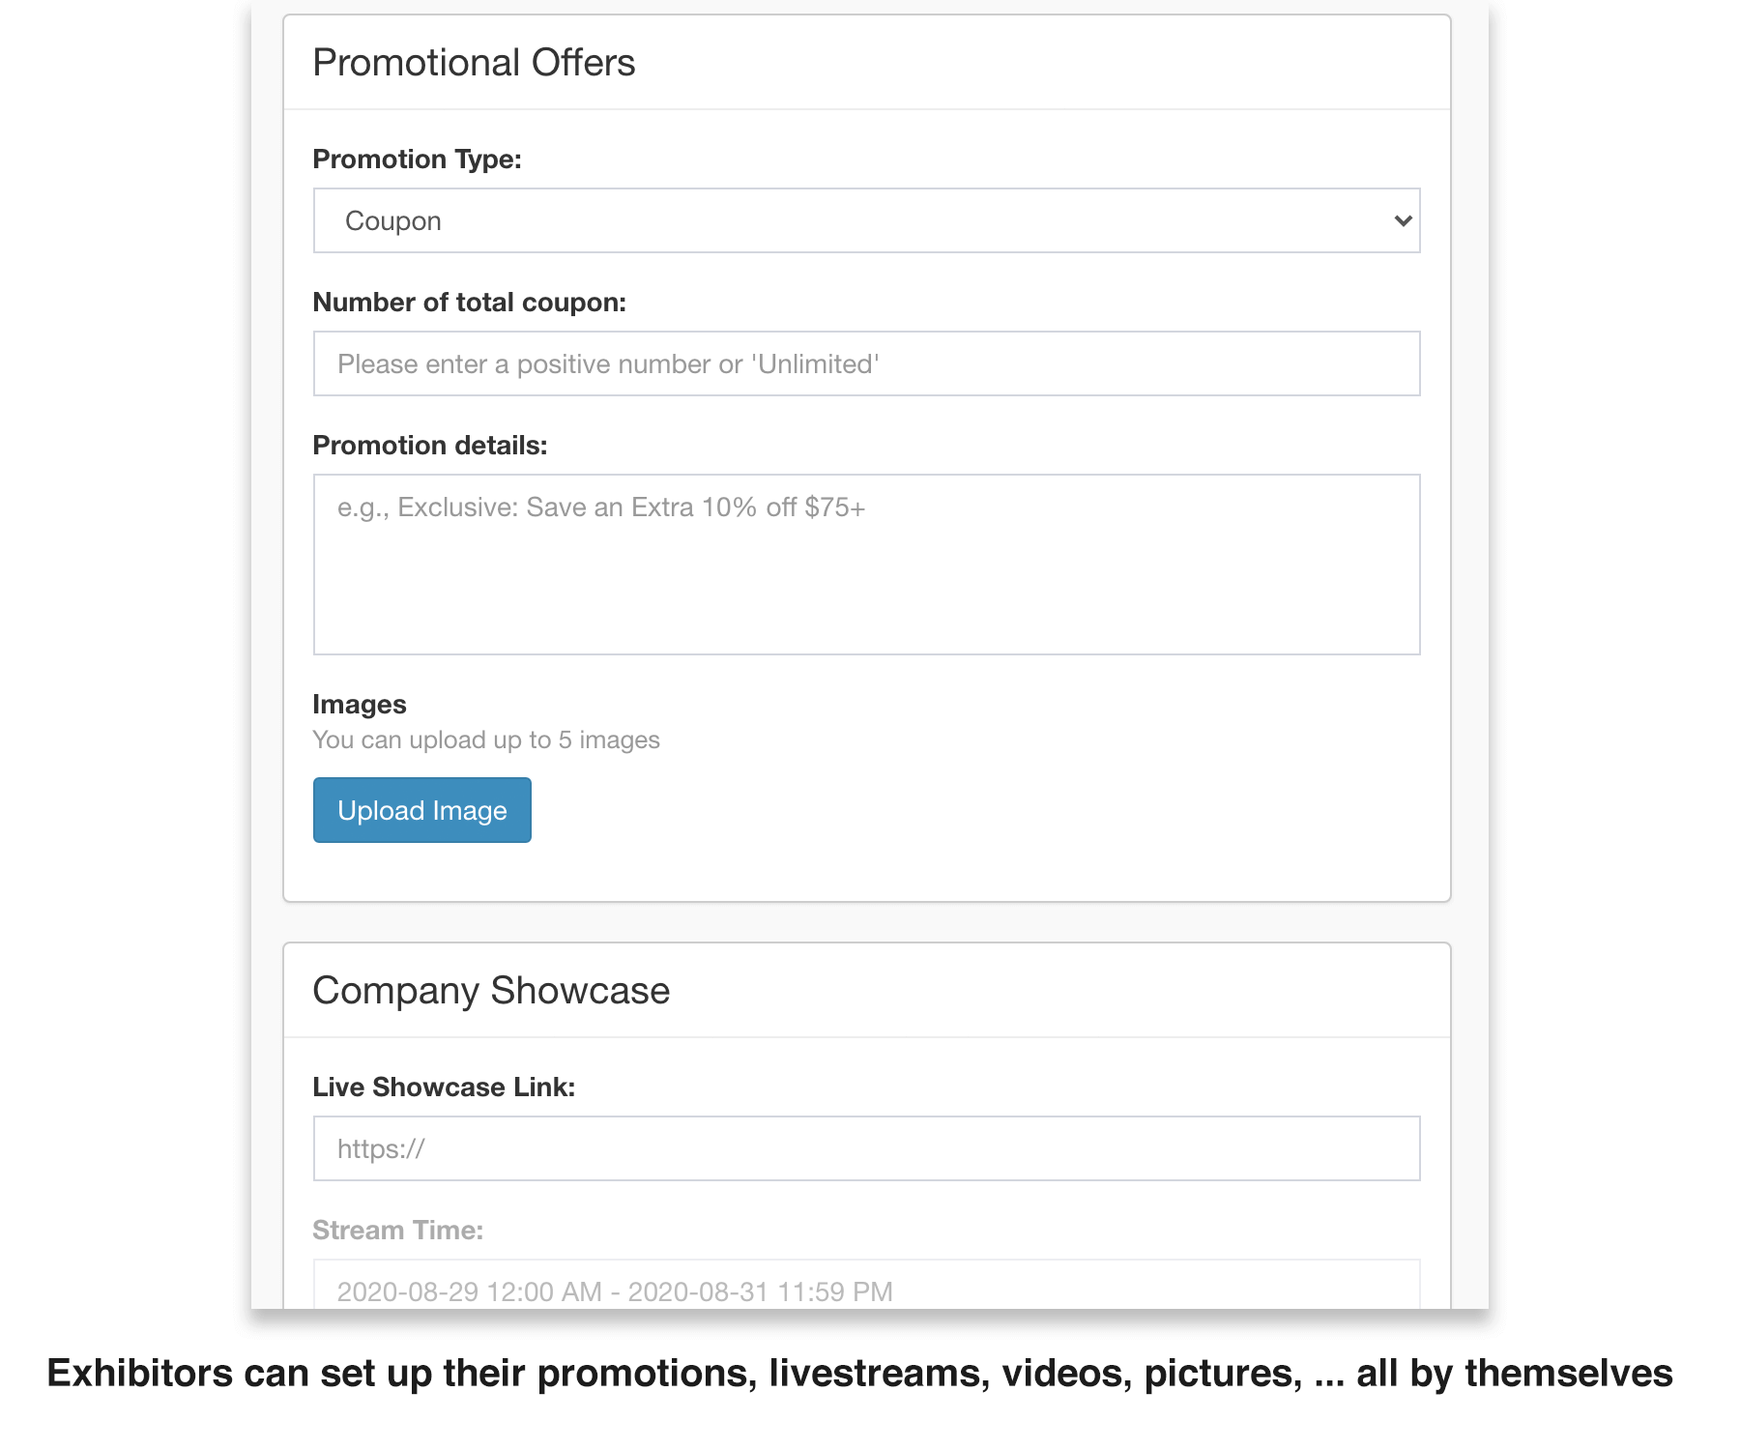The image size is (1740, 1450).
Task: Click the Coupon selected value text
Action: tap(392, 221)
